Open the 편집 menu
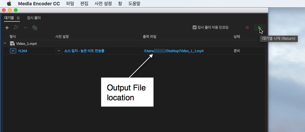Viewport: 305px width, 132px height. pos(84,4)
